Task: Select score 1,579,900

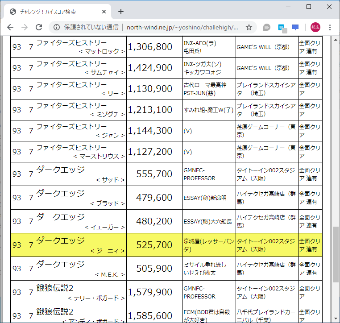Action: click(x=150, y=292)
